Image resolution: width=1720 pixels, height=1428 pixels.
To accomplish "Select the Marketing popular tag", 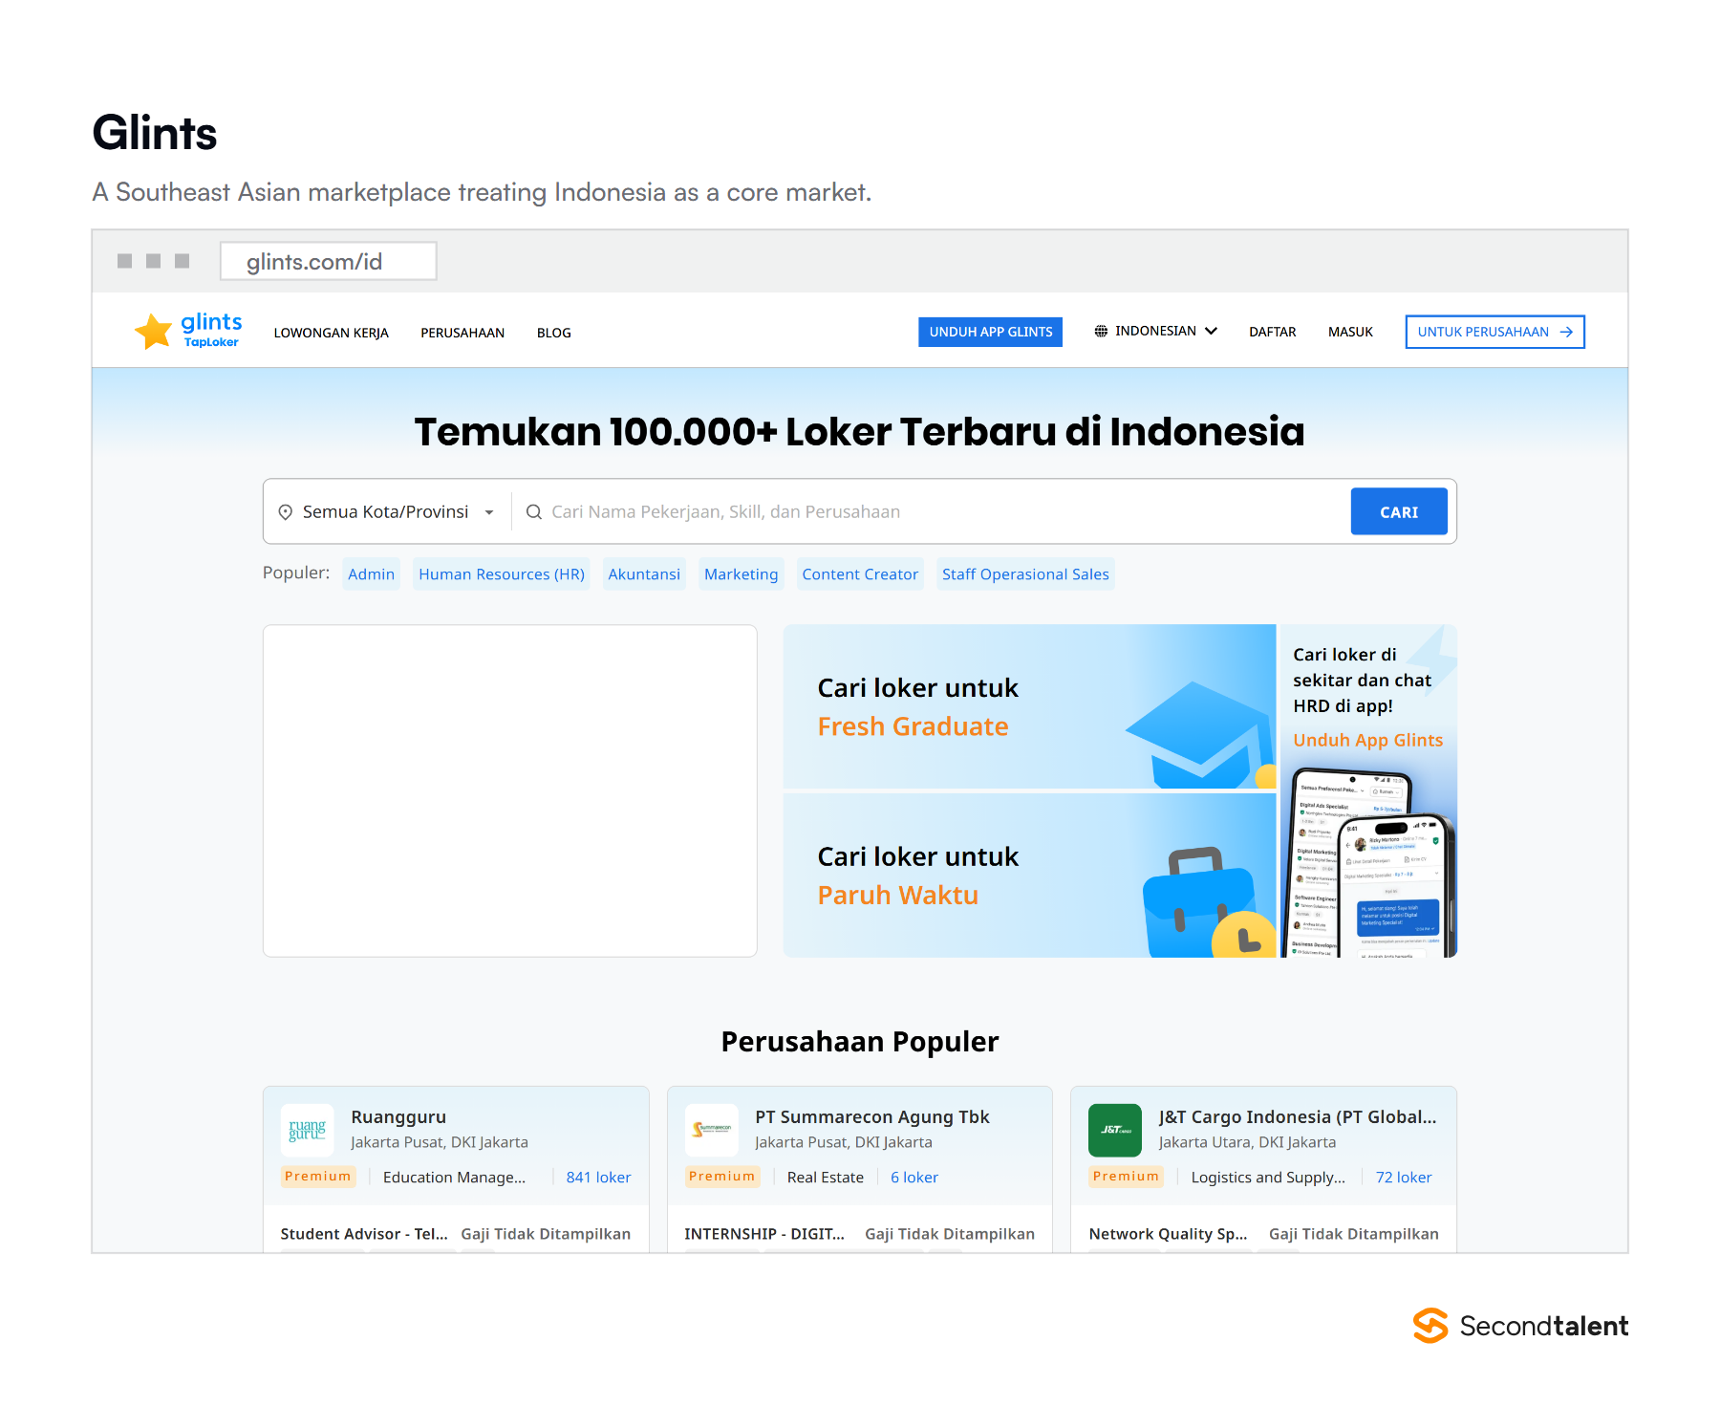I will click(741, 574).
